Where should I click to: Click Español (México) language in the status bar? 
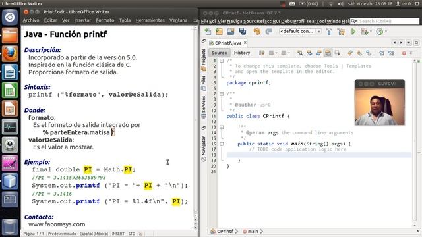[94, 234]
